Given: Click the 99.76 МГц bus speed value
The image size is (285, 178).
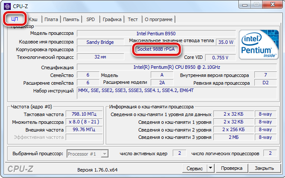Looking at the screenshot, I should pos(84,129).
